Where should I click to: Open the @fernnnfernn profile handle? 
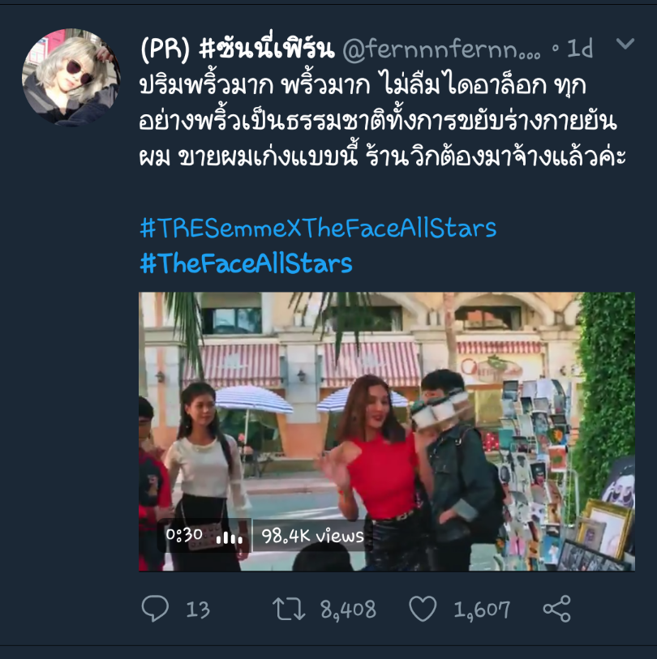point(441,49)
